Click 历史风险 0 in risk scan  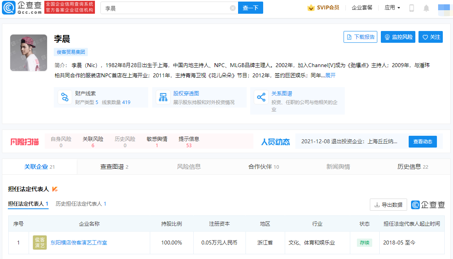(x=125, y=142)
